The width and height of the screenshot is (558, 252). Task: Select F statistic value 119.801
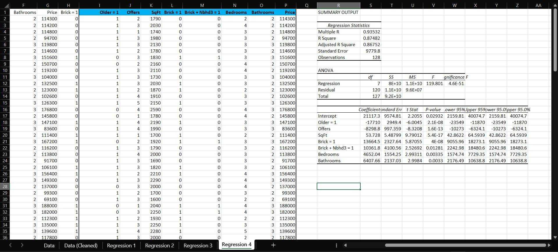point(433,83)
